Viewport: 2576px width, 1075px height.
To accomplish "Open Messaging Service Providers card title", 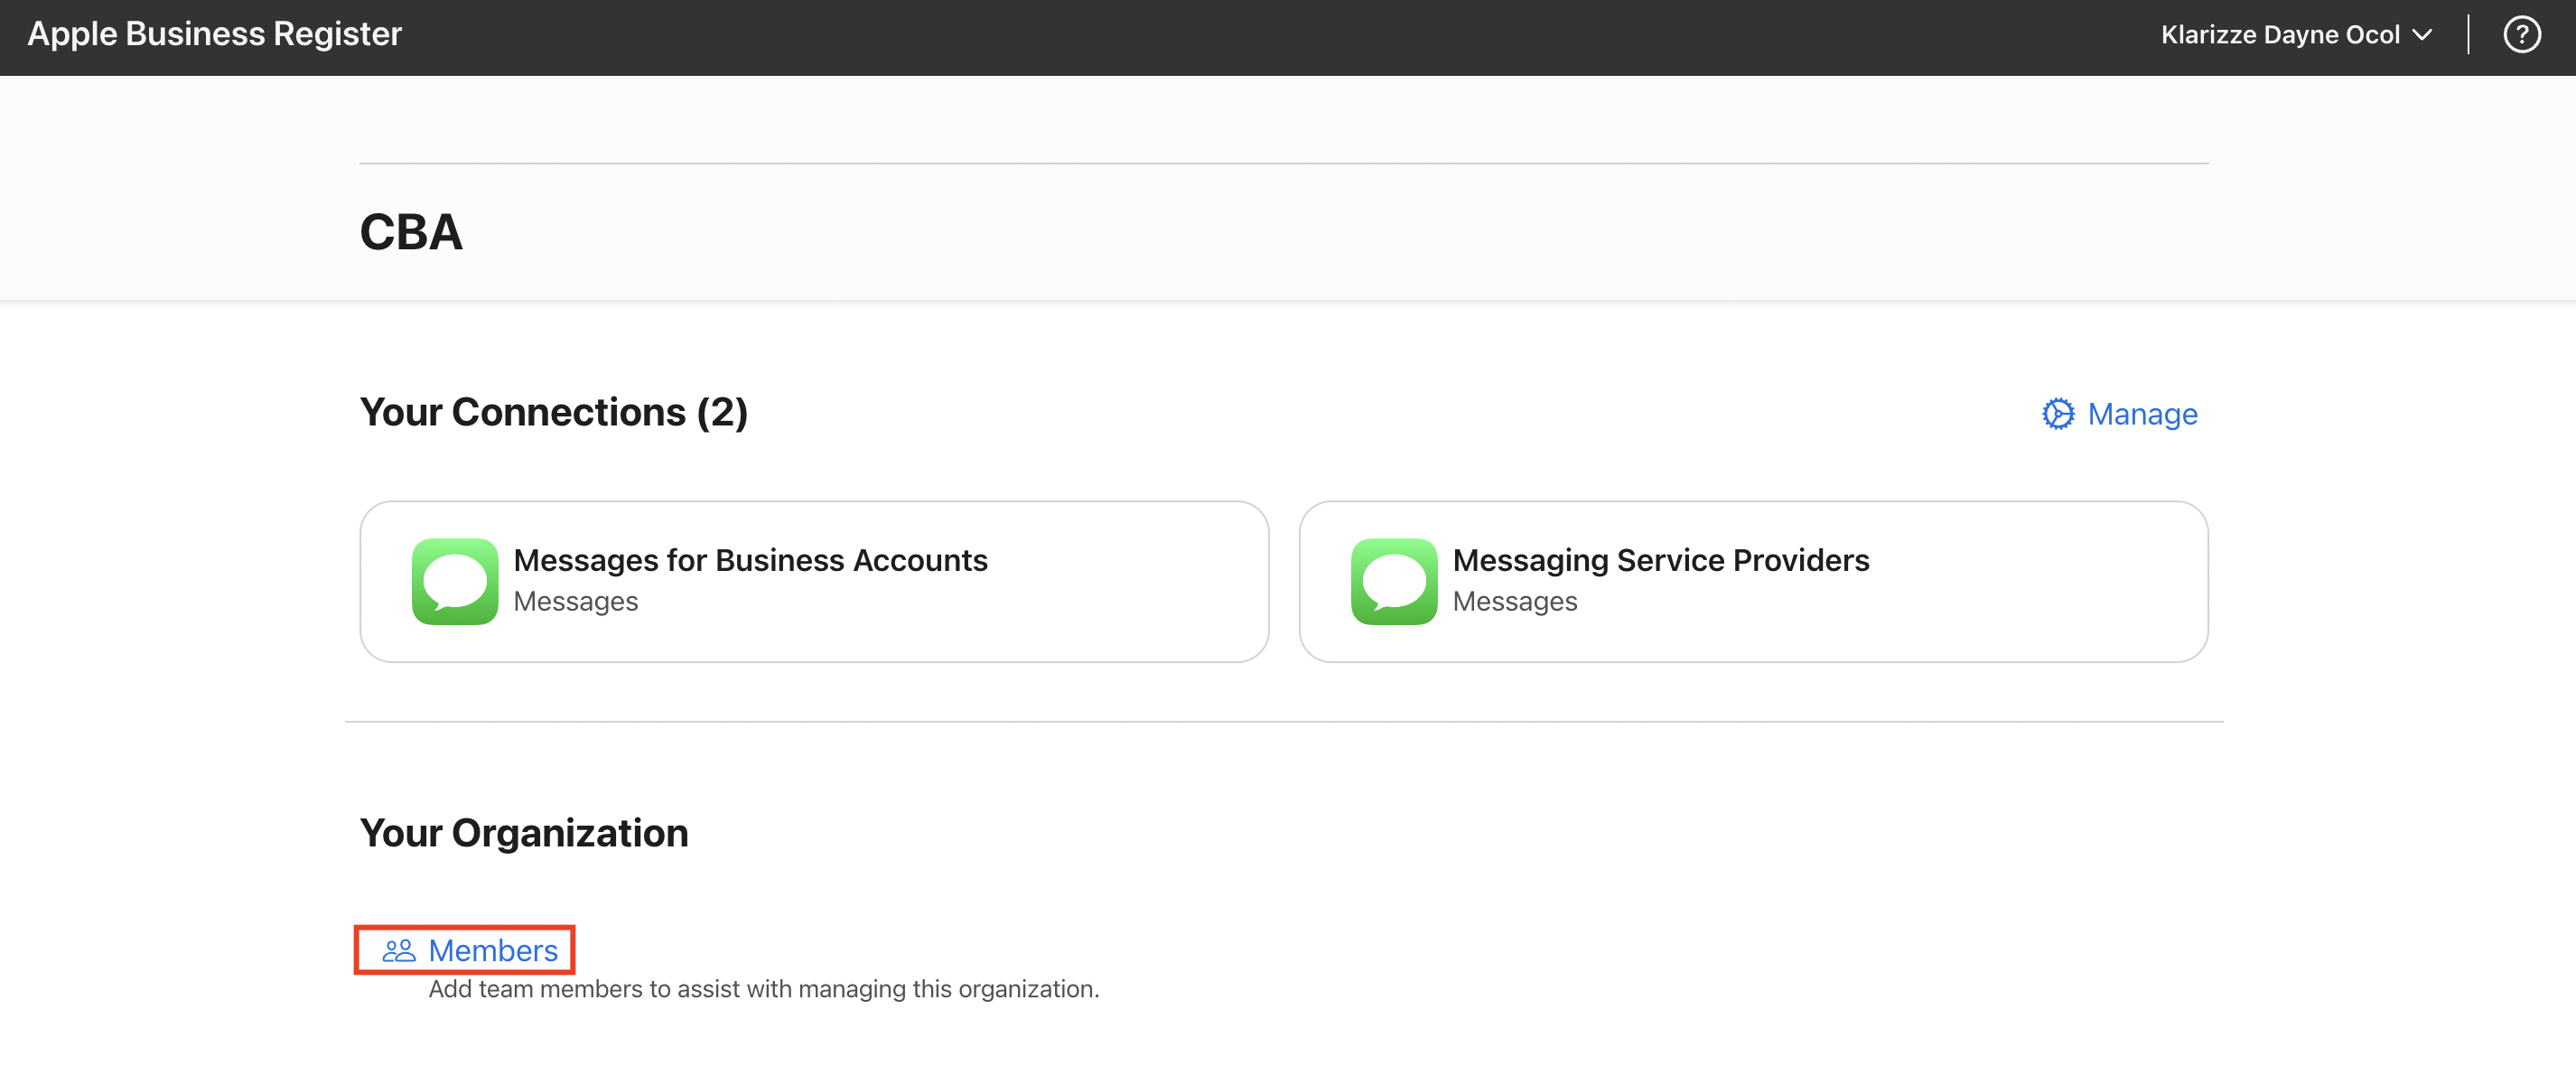I will click(x=1660, y=560).
